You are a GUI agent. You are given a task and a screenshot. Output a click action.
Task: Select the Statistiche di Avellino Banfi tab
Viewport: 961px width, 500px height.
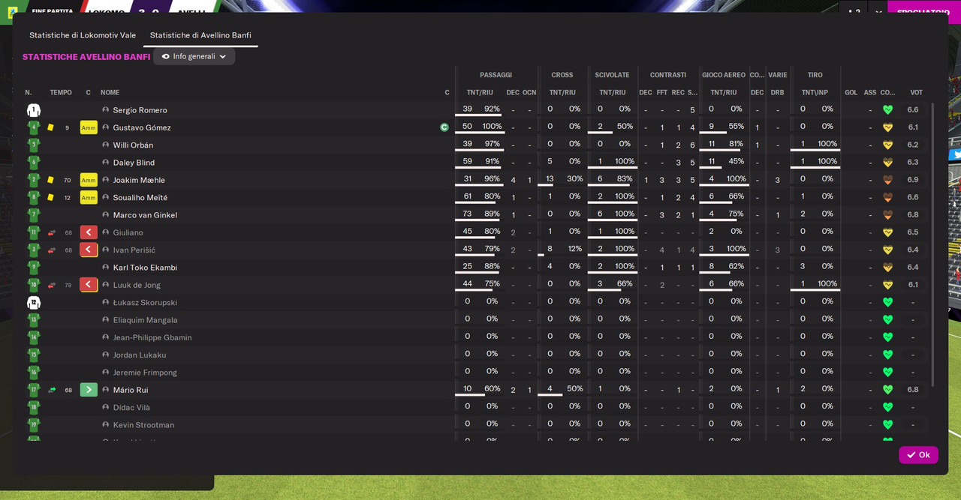(200, 35)
